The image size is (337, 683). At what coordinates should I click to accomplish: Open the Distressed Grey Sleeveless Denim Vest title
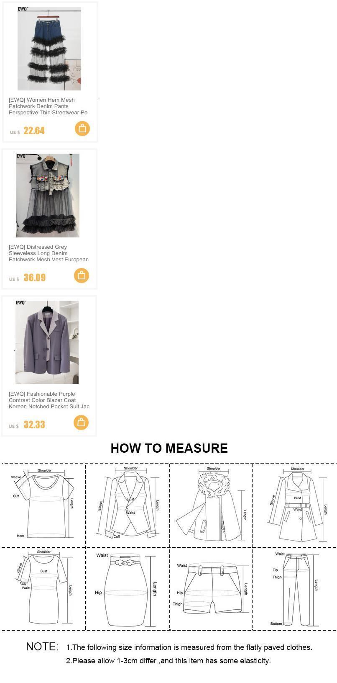click(x=49, y=253)
